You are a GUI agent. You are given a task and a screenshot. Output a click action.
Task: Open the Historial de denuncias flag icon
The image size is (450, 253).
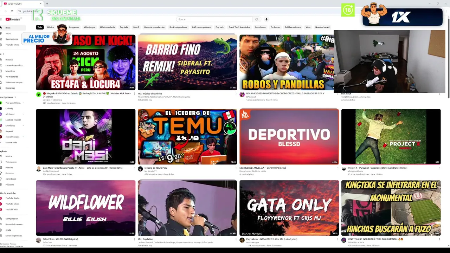[1, 224]
